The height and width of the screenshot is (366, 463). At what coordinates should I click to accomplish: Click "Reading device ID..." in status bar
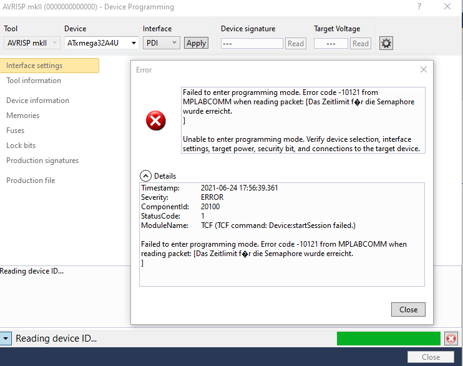click(x=56, y=339)
